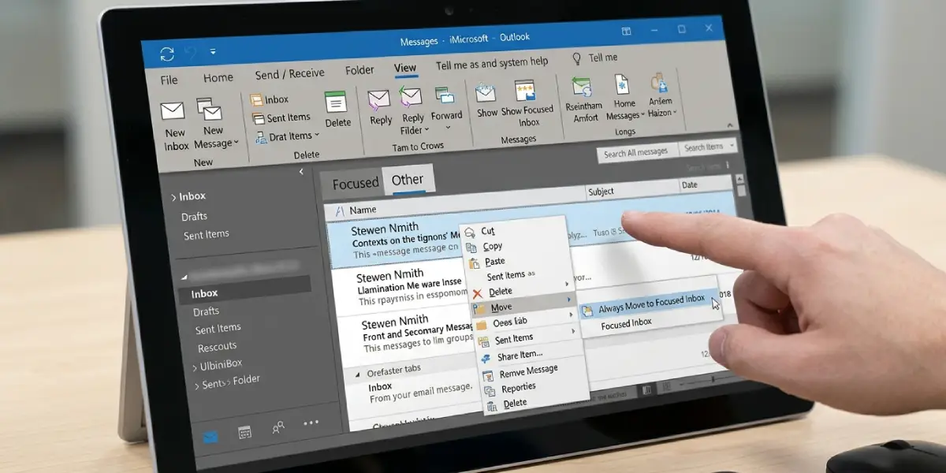Click the Forward icon in ribbon
This screenshot has width=946, height=473.
(445, 95)
